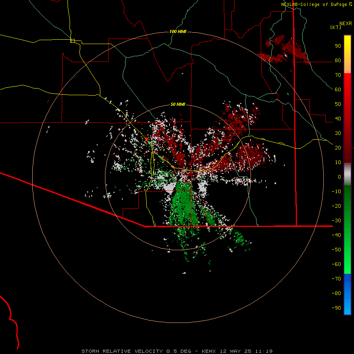This screenshot has width=354, height=354.
Task: Click the NEXR label at top right
Action: coord(346,24)
